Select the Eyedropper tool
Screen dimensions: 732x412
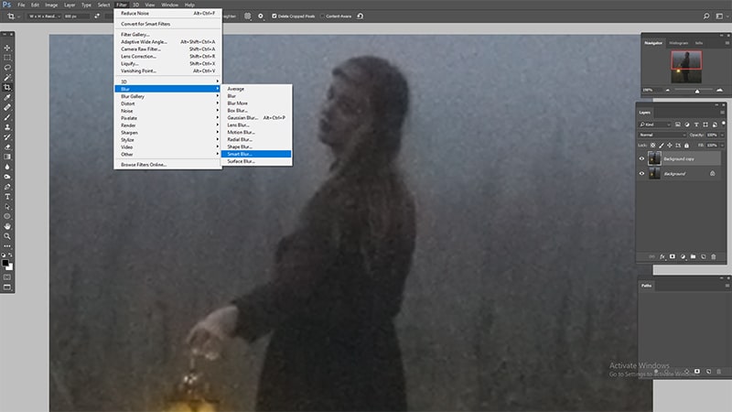point(7,97)
